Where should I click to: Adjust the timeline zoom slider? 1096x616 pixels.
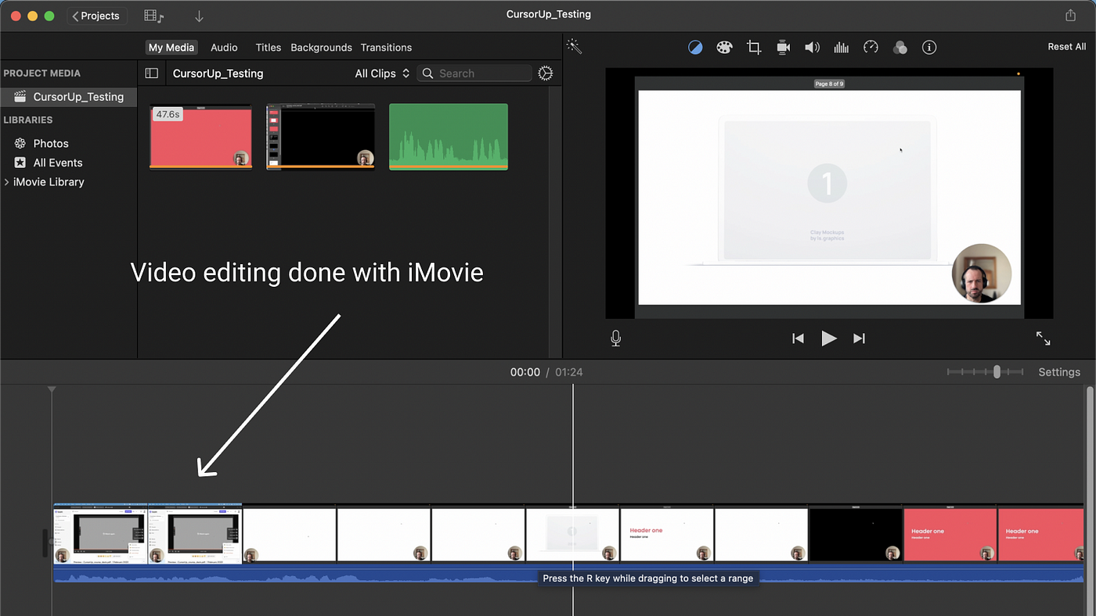[x=997, y=372]
